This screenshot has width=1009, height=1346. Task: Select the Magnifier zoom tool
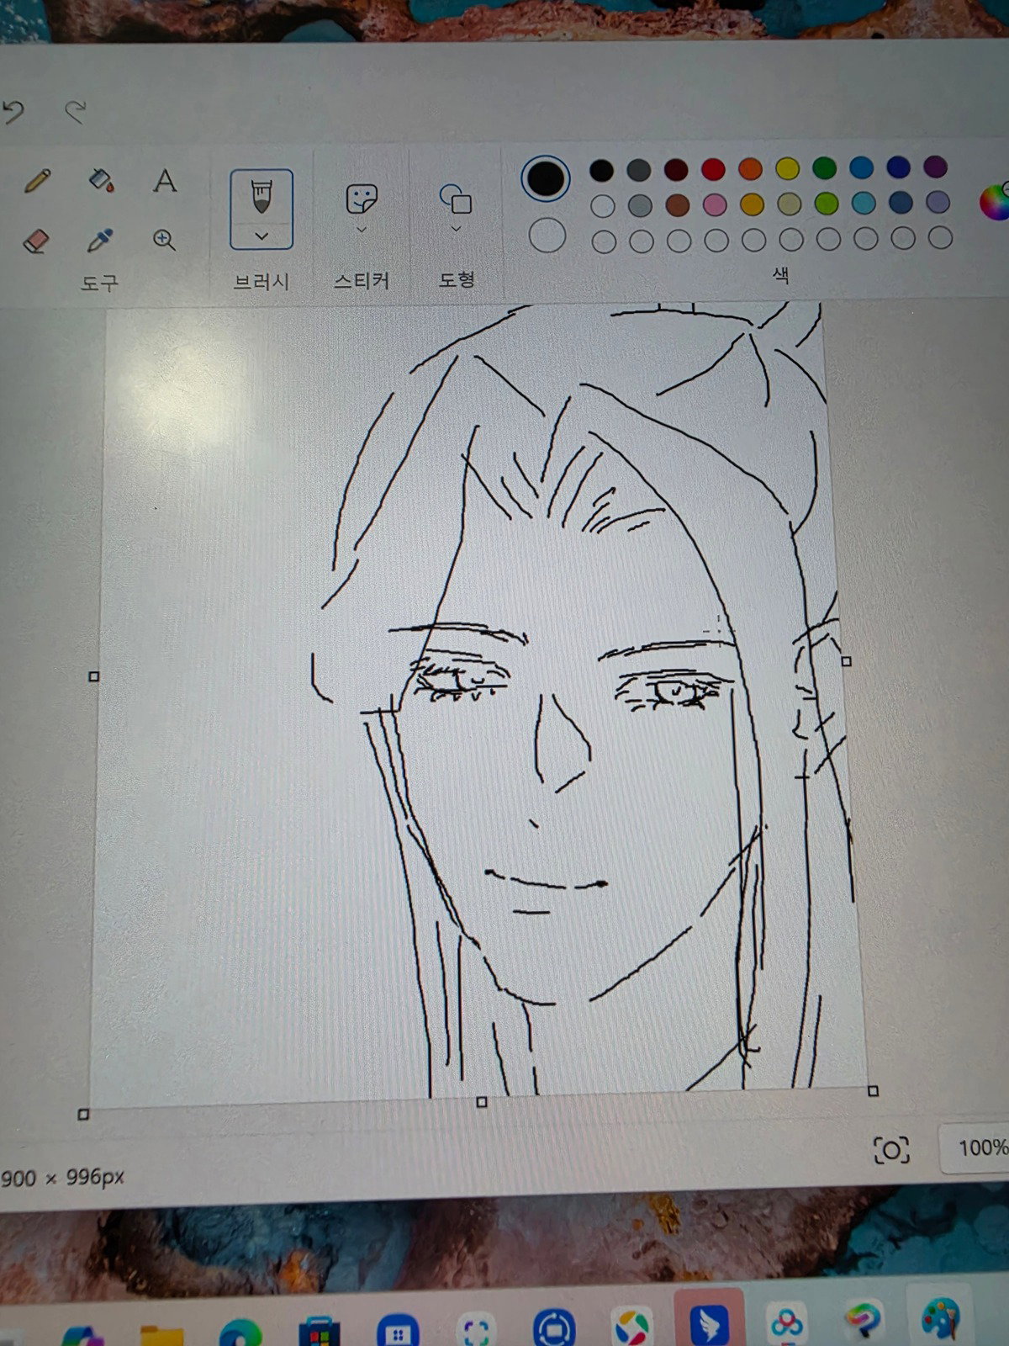164,240
